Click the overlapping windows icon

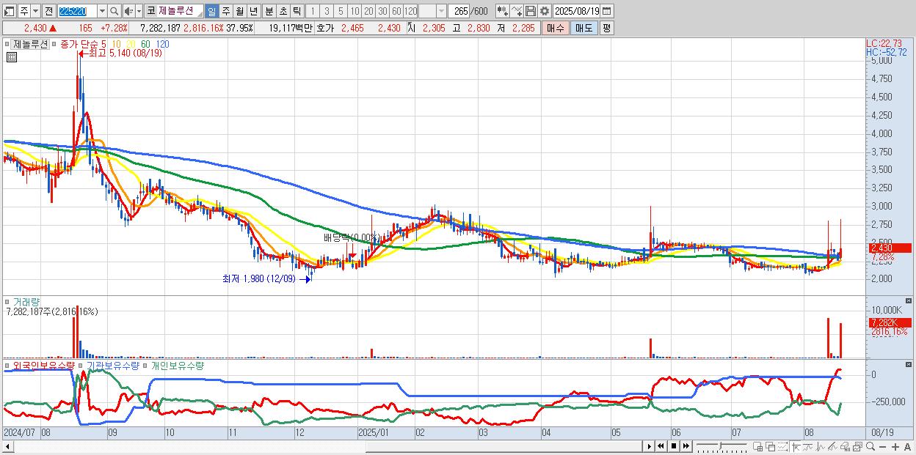coord(770,446)
